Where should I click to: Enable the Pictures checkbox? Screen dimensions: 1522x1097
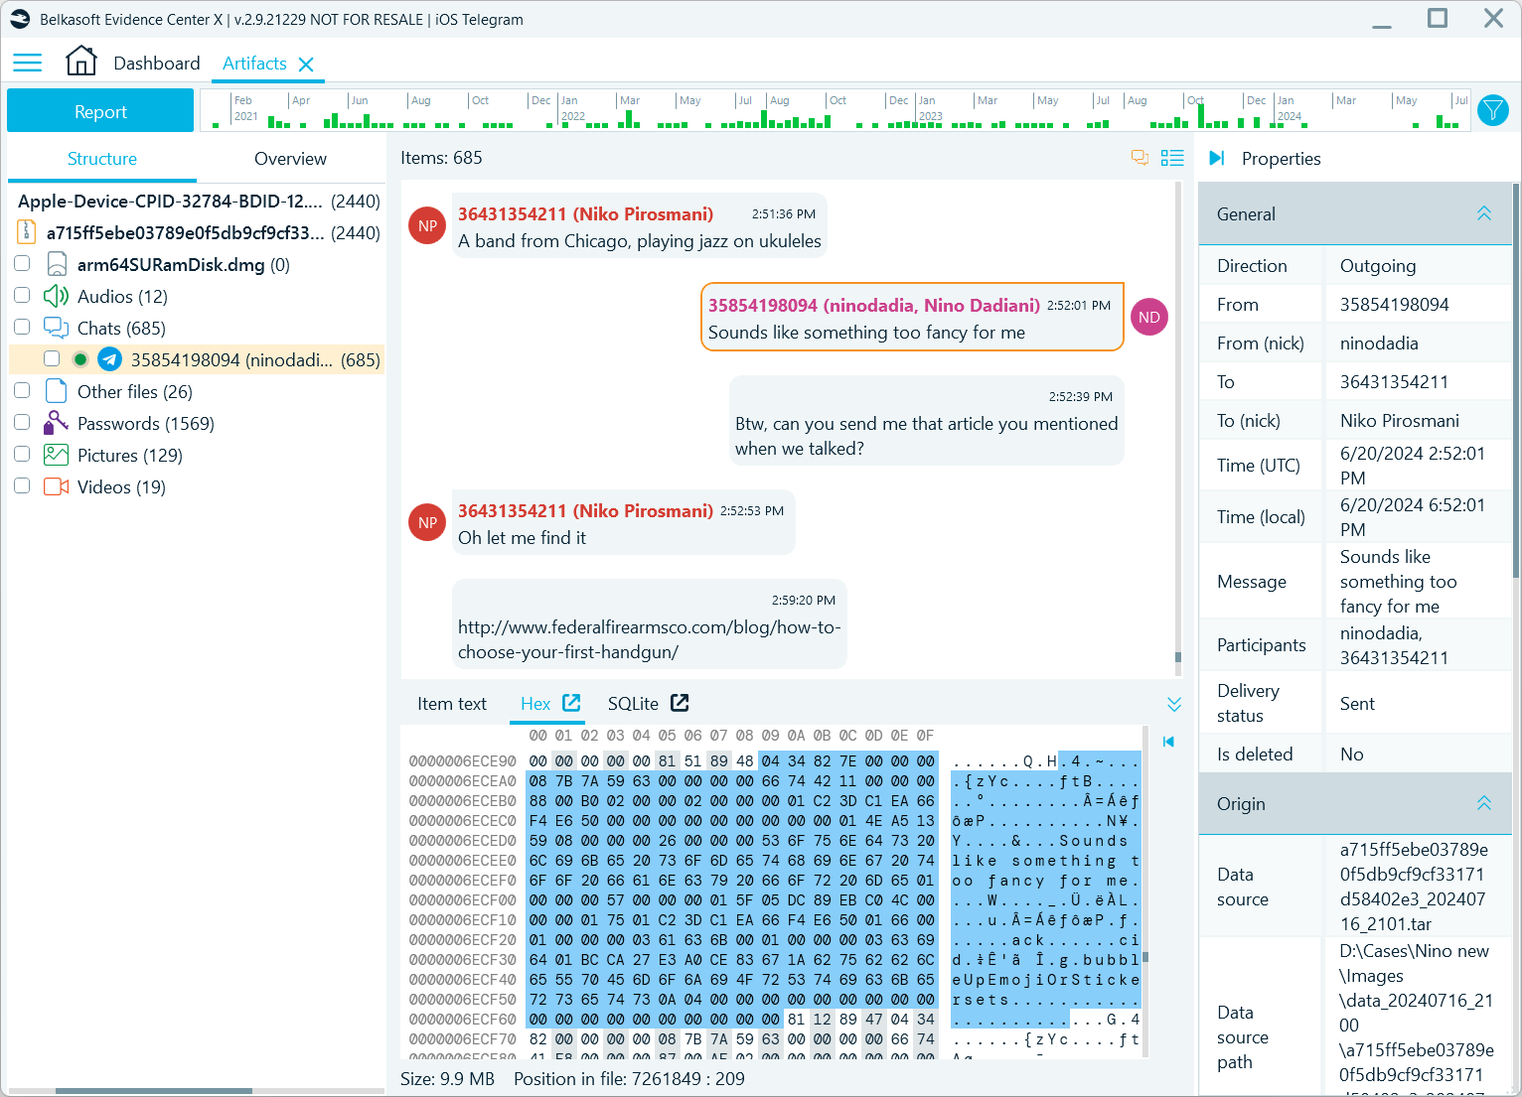pyautogui.click(x=22, y=455)
